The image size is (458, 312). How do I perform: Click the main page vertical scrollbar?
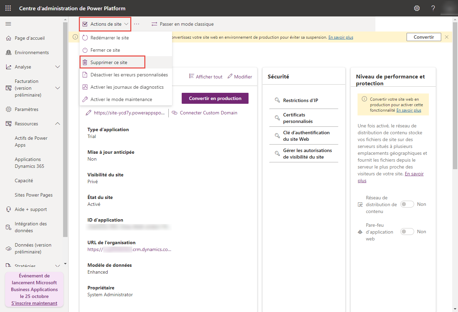point(455,95)
